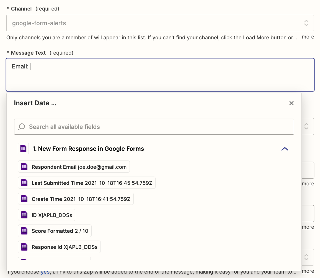The image size is (320, 278).
Task: Close the Insert Data panel
Action: 291,103
